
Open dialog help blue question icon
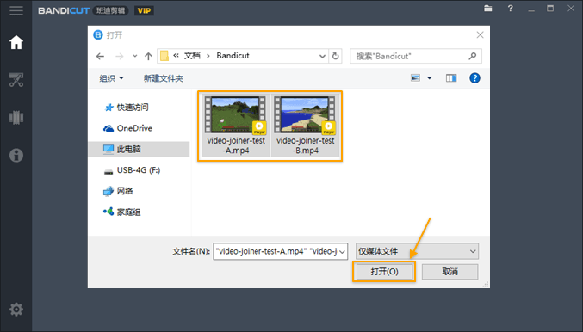pyautogui.click(x=474, y=78)
